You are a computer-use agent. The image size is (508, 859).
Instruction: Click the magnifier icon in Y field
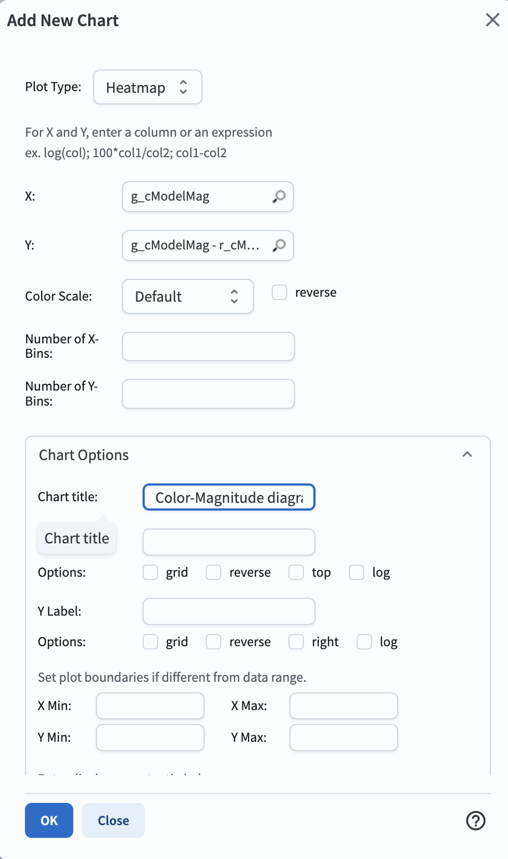[279, 245]
